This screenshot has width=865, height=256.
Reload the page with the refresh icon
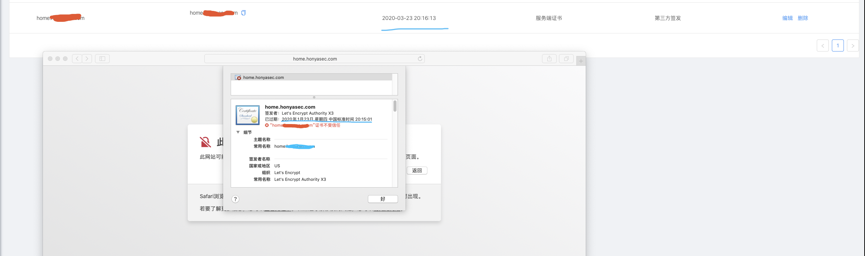(x=420, y=59)
